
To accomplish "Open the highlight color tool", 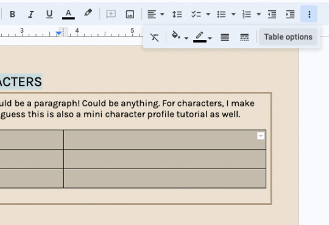I will pos(88,13).
